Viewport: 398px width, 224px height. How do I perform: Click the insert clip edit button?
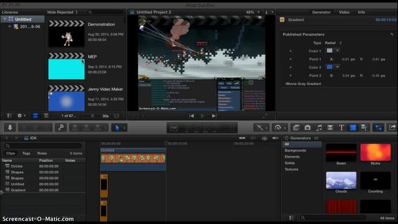coord(86,128)
